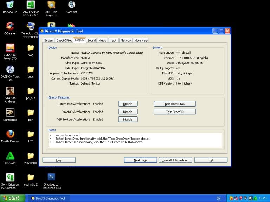Click the Notes text box

pyautogui.click(x=135, y=140)
